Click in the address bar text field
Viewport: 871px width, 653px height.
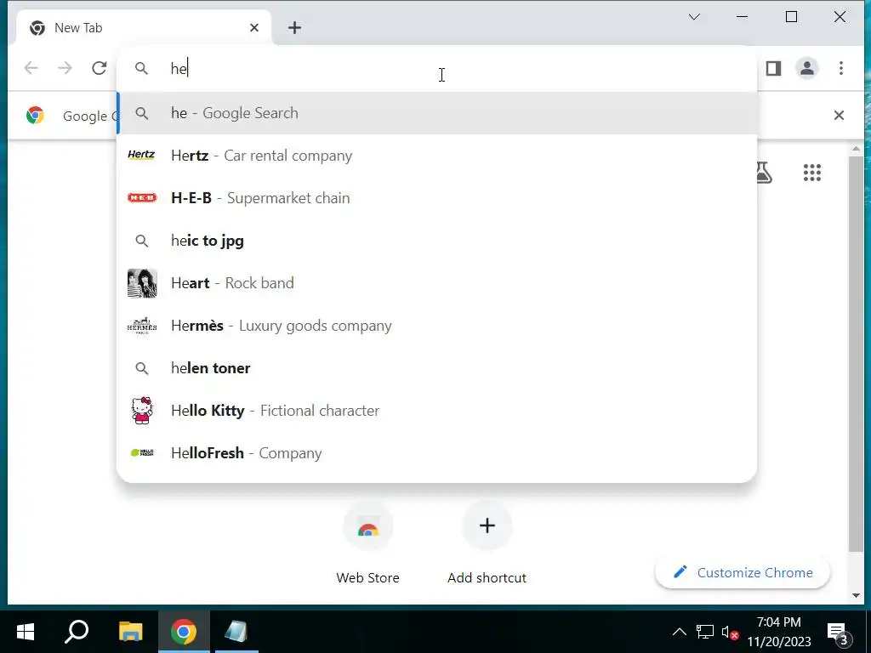pos(436,68)
